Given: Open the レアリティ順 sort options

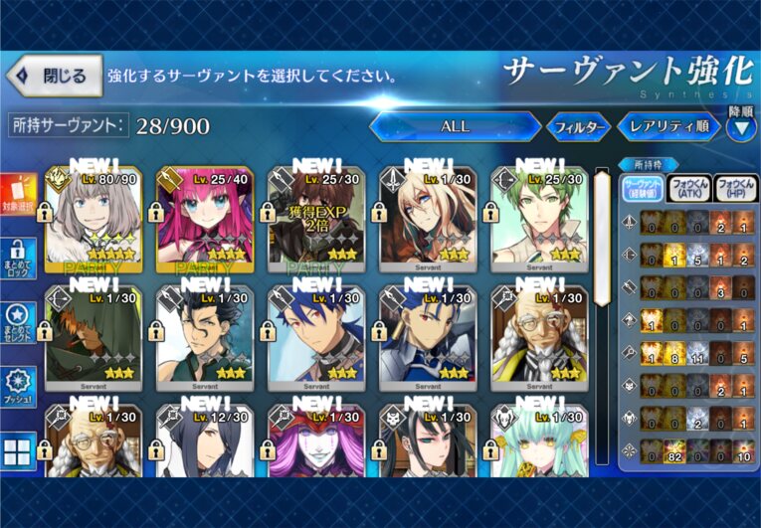Looking at the screenshot, I should click(669, 126).
